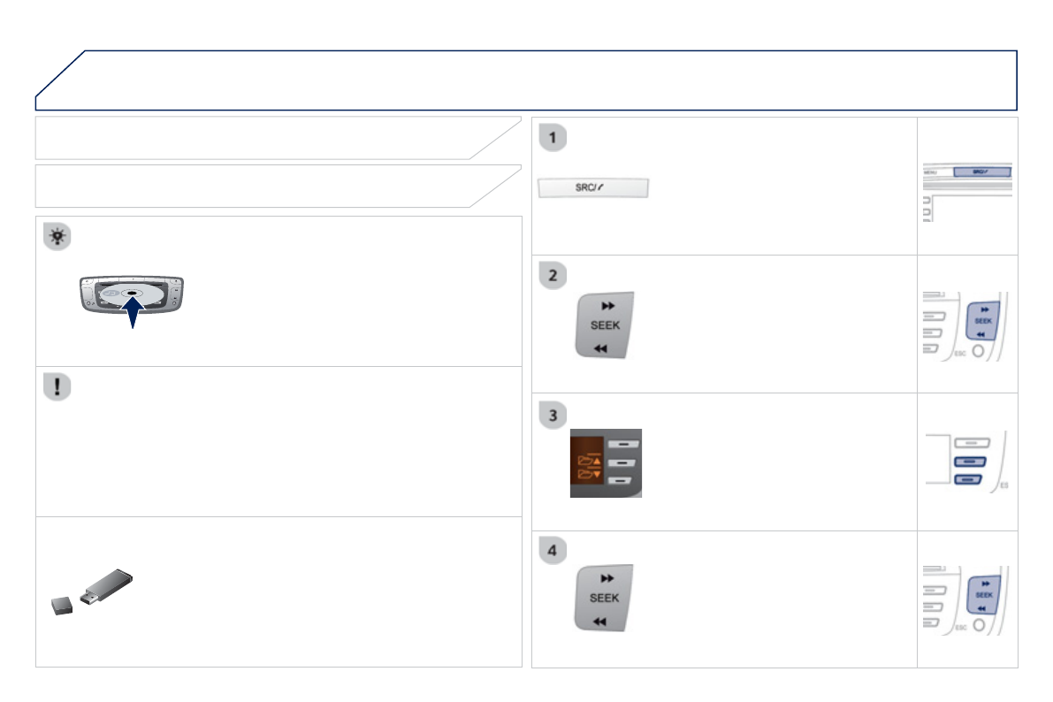Click highlighted SEEK key in step 2 diagram

[982, 320]
